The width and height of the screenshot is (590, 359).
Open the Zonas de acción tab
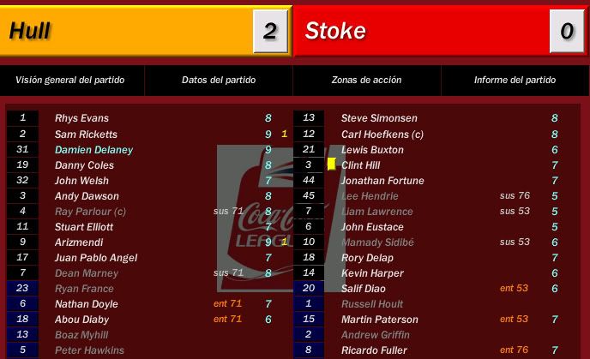[x=366, y=80]
